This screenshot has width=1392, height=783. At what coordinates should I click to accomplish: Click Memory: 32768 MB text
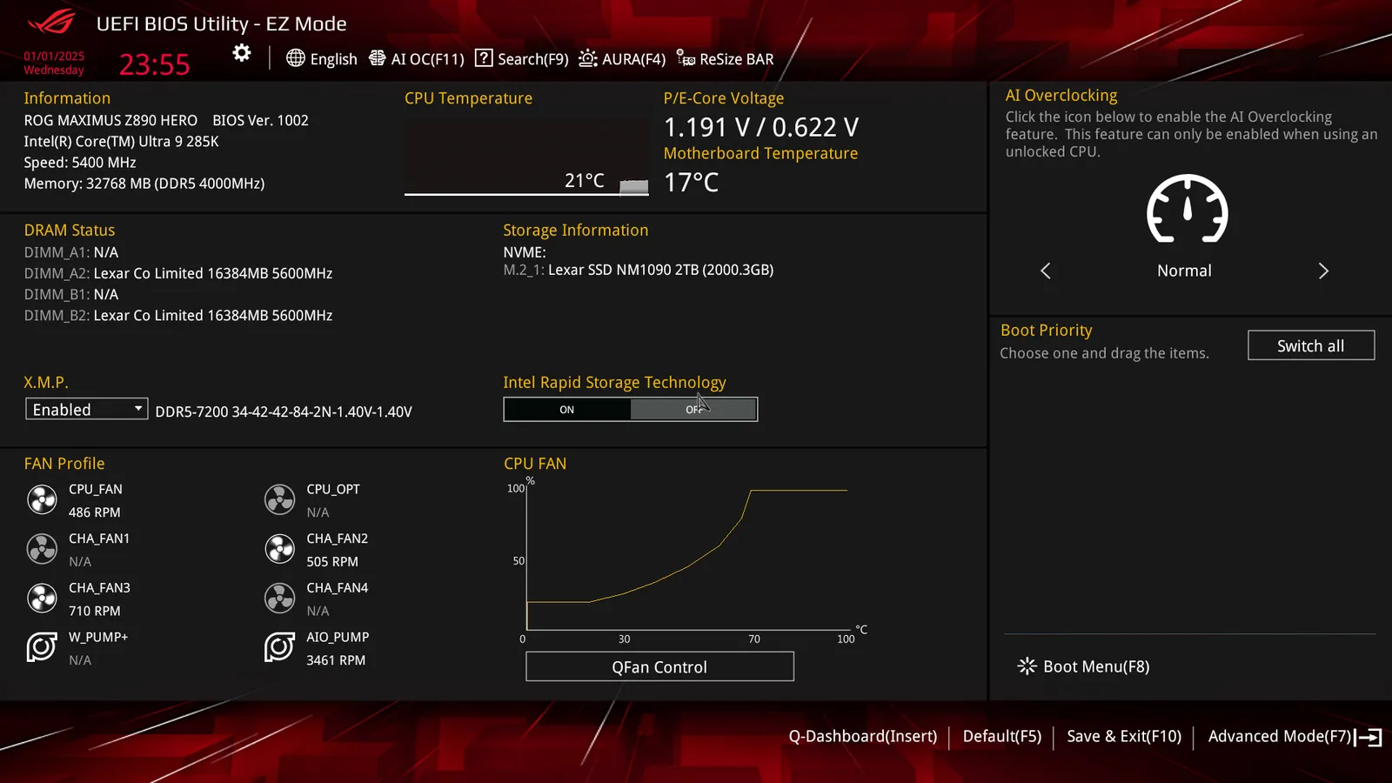pos(144,184)
